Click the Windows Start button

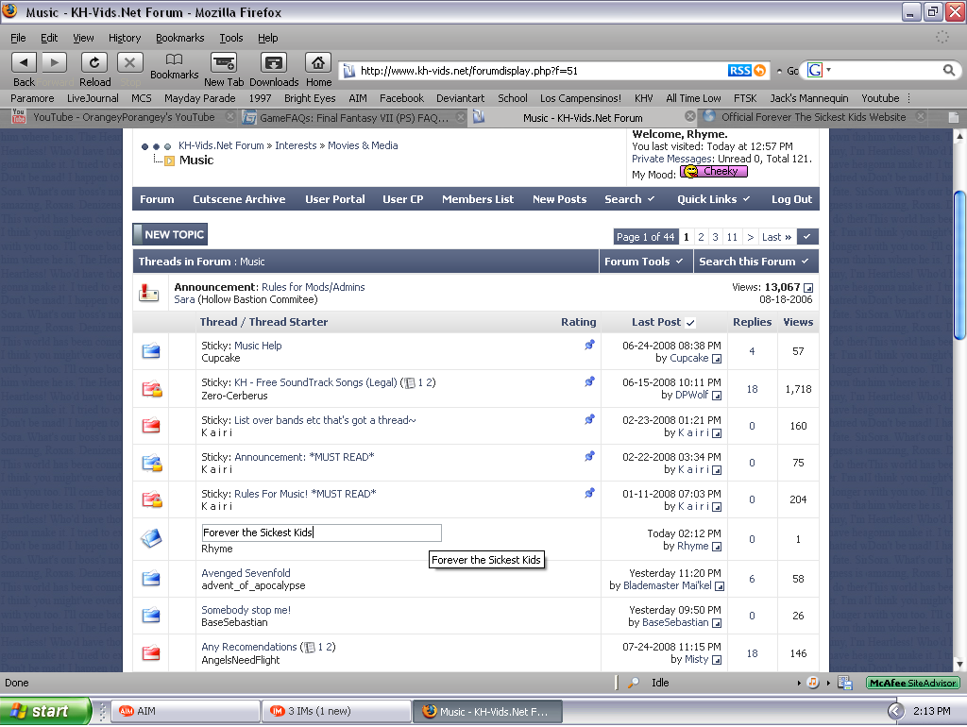click(x=45, y=711)
